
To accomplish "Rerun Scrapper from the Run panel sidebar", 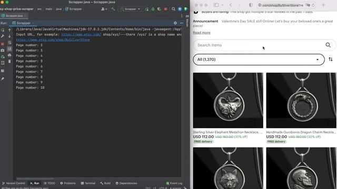I will coord(3,30).
